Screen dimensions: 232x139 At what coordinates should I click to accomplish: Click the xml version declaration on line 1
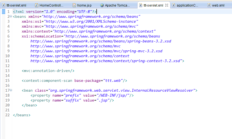(55, 12)
